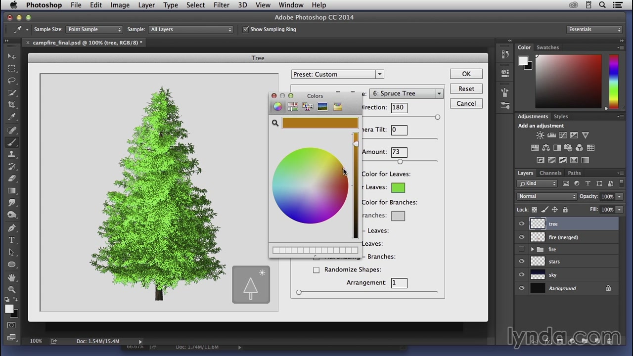Open the Filter menu

(x=221, y=5)
